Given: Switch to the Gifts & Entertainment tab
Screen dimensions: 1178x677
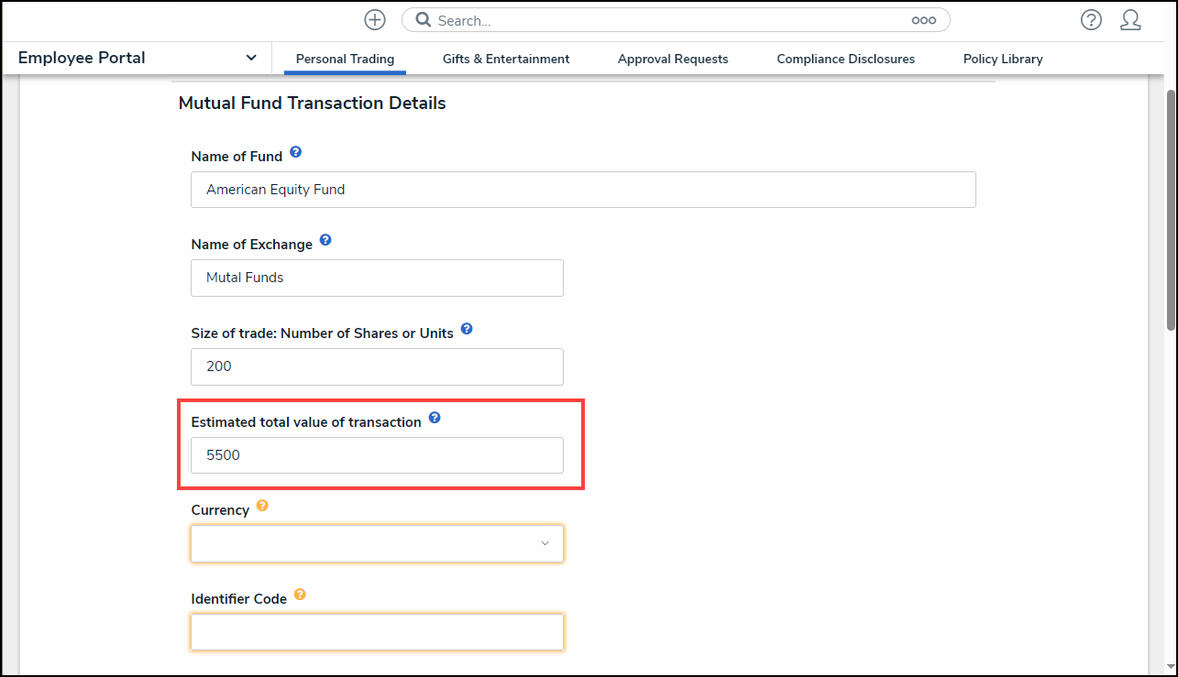Looking at the screenshot, I should (506, 59).
